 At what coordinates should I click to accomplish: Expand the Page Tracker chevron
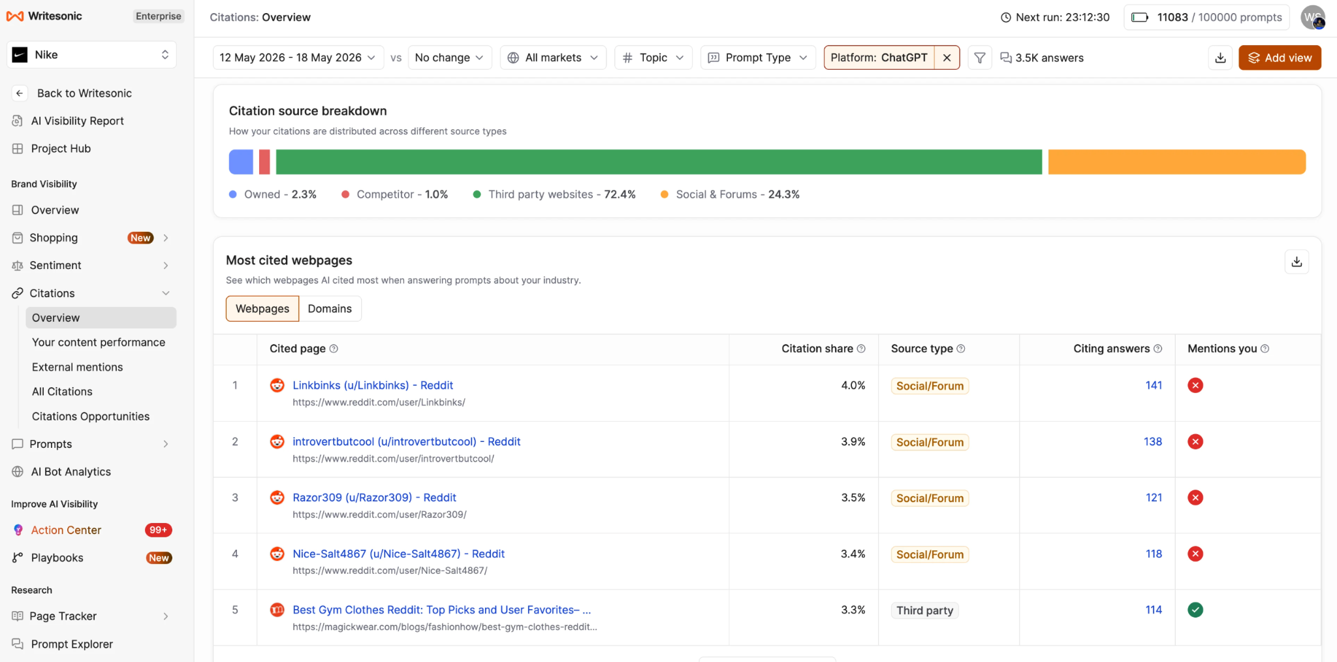(166, 616)
